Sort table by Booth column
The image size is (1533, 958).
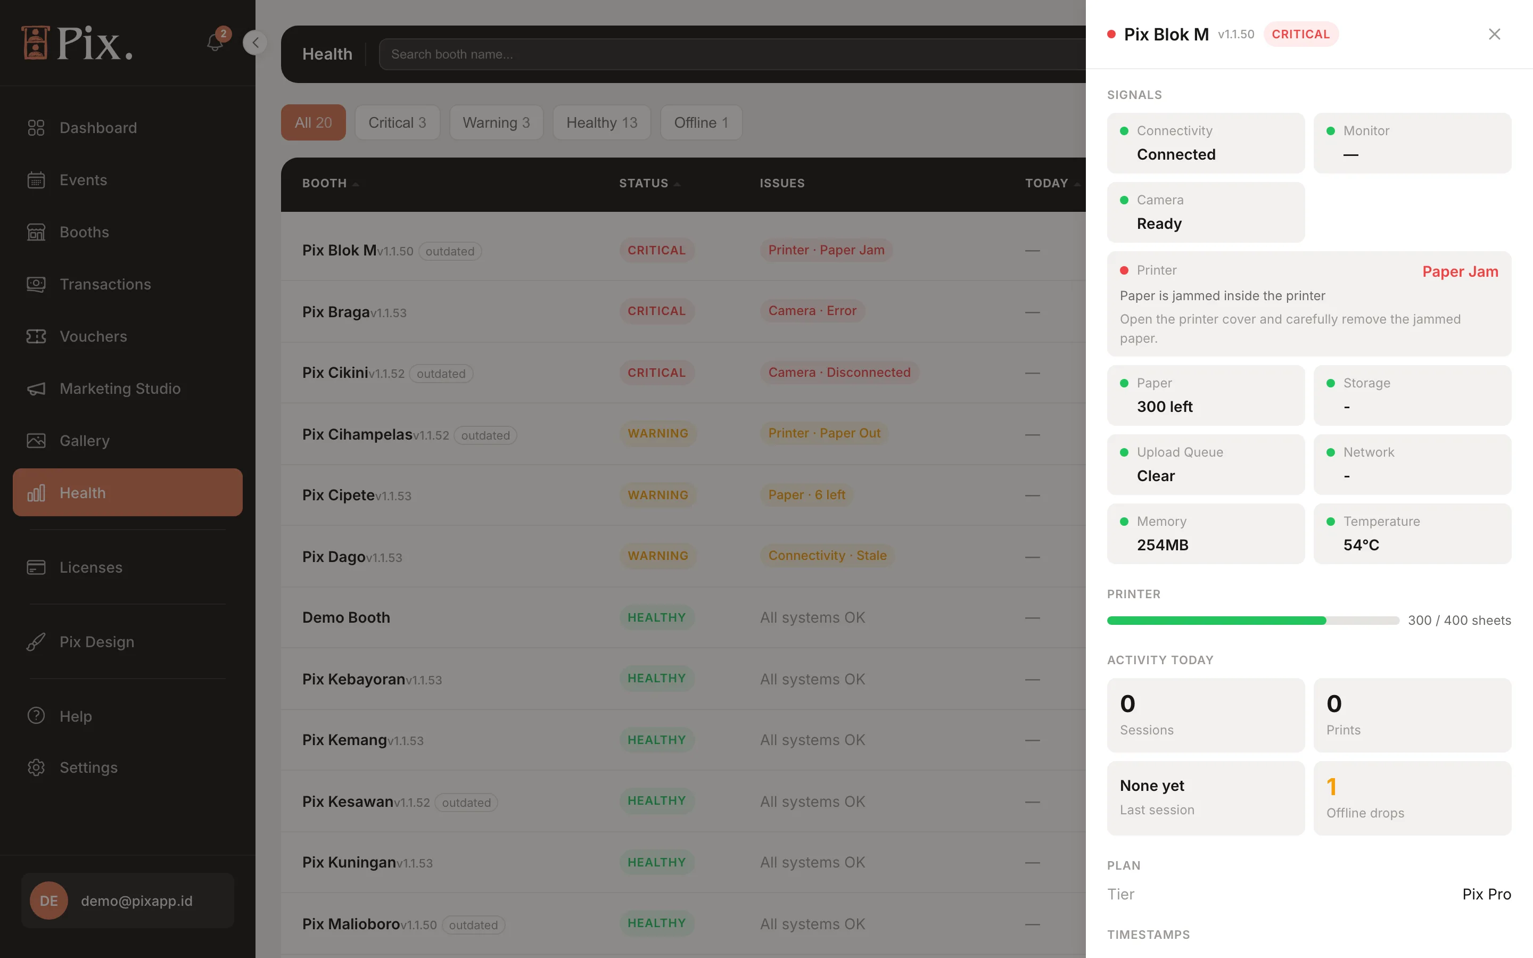tap(330, 184)
